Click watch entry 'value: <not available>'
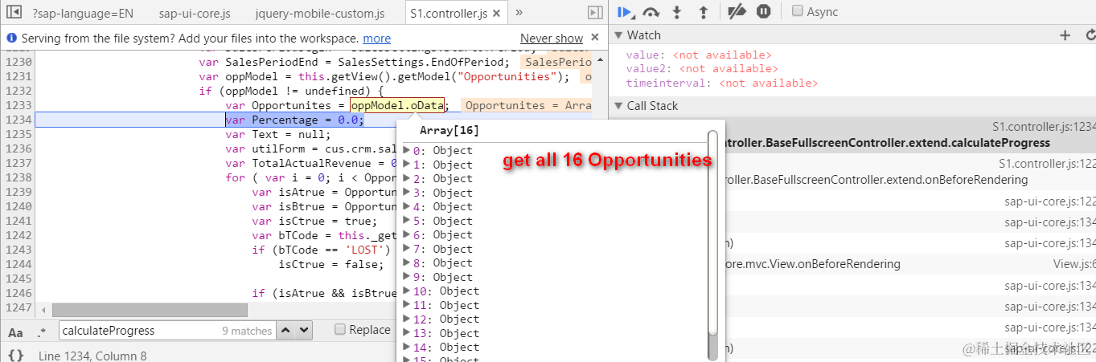Viewport: 1096px width, 362px height. 699,55
